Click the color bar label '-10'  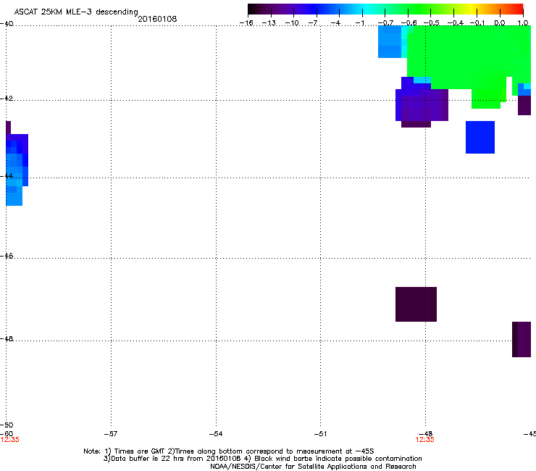click(x=292, y=23)
